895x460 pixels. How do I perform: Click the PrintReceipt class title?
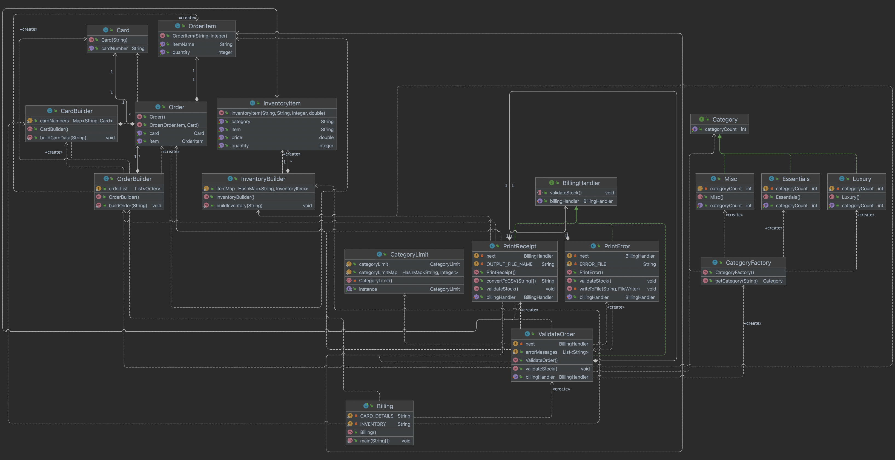click(520, 246)
